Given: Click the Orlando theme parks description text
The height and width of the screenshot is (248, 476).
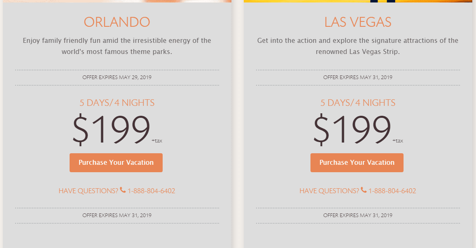Looking at the screenshot, I should pyautogui.click(x=117, y=46).
